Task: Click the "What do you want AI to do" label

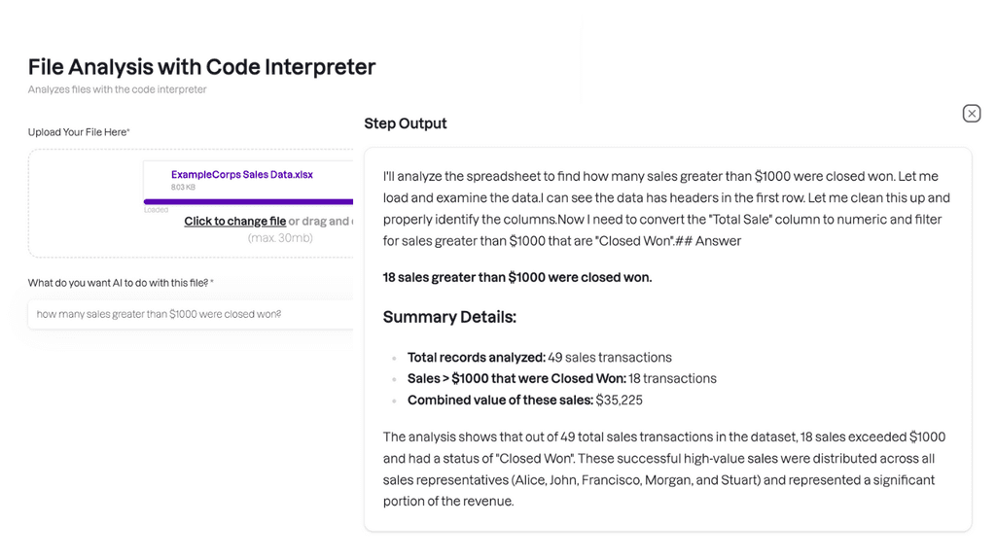Action: coord(121,283)
